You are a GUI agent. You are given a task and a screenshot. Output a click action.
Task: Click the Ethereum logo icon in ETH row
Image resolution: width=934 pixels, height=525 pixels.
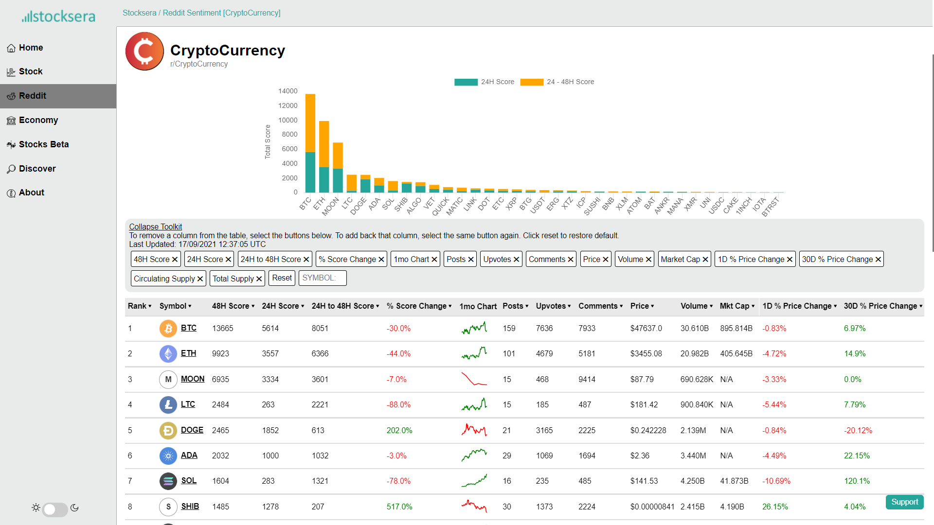(x=168, y=354)
